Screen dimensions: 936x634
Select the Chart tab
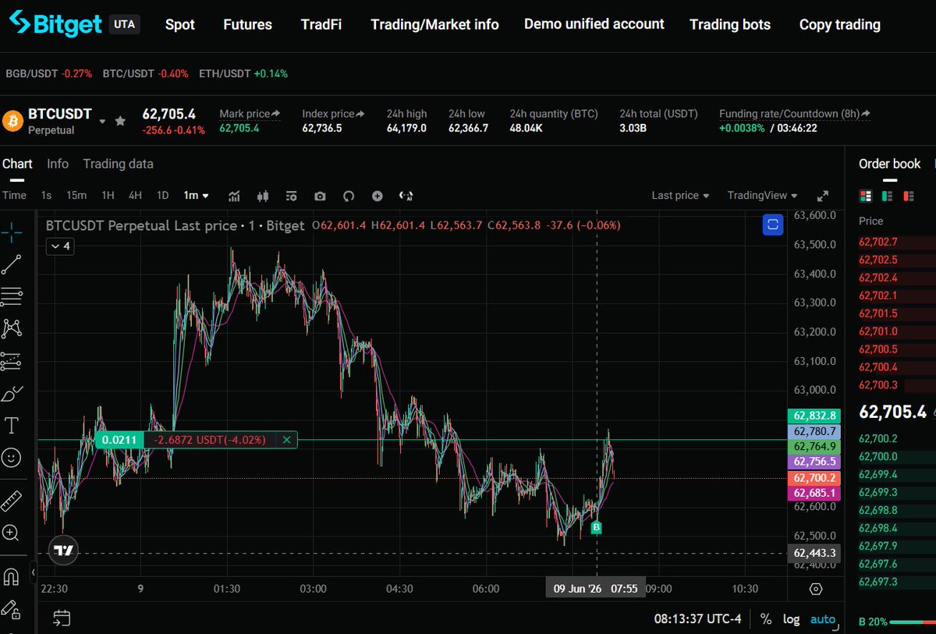click(17, 164)
